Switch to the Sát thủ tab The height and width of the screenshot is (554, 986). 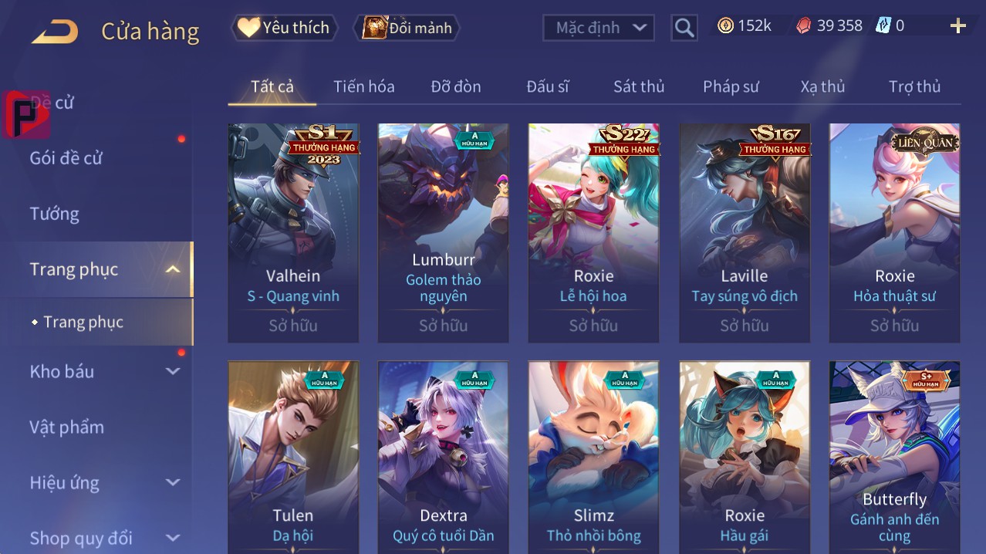pos(639,86)
